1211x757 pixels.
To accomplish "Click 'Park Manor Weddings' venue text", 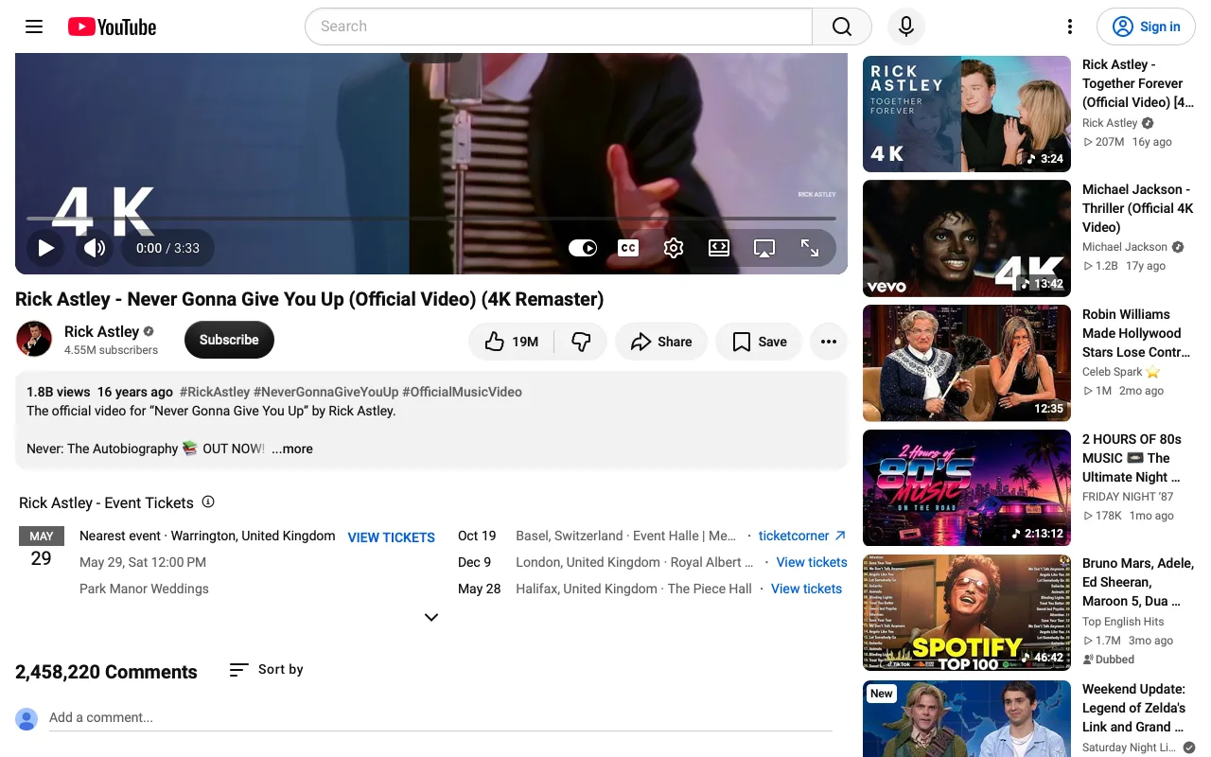I will 144,589.
